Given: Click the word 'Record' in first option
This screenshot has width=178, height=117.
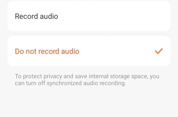Looking at the screenshot, I should point(26,16).
